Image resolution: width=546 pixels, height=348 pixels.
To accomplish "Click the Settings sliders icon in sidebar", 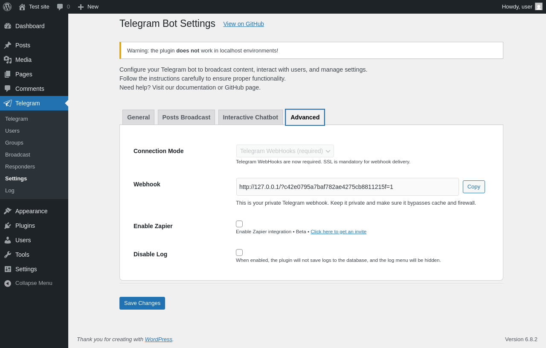I will tap(8, 269).
